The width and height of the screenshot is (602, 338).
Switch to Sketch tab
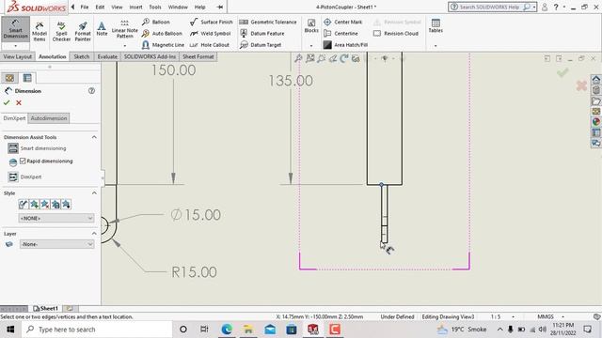(82, 56)
